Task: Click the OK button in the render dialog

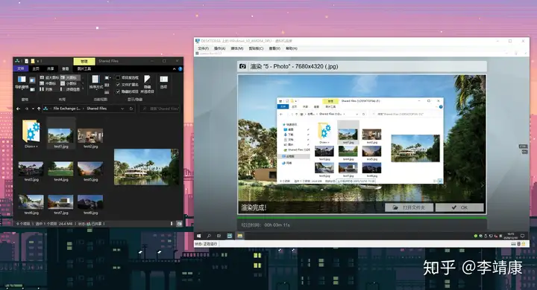Action: [x=459, y=207]
